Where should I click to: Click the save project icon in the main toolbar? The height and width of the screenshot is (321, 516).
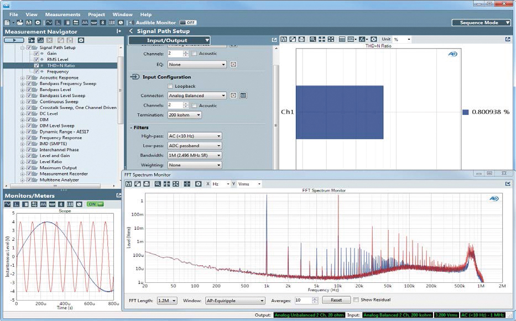pyautogui.click(x=29, y=23)
